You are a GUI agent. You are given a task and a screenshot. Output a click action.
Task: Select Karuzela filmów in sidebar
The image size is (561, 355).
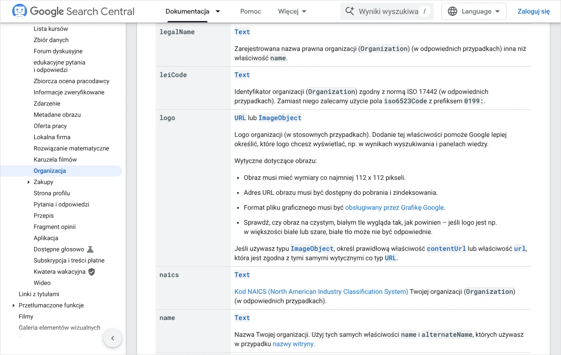(55, 159)
